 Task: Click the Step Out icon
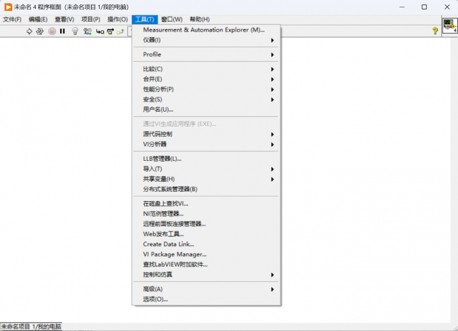[120, 31]
